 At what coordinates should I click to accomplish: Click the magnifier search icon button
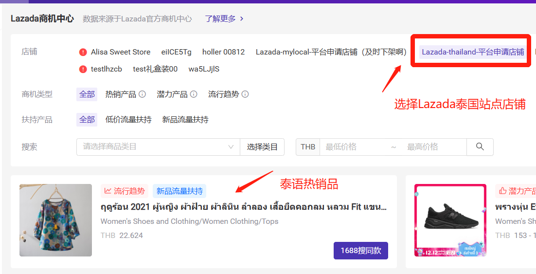(480, 147)
